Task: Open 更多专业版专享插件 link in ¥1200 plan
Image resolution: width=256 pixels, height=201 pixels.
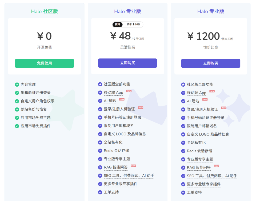Action: tap(203, 184)
